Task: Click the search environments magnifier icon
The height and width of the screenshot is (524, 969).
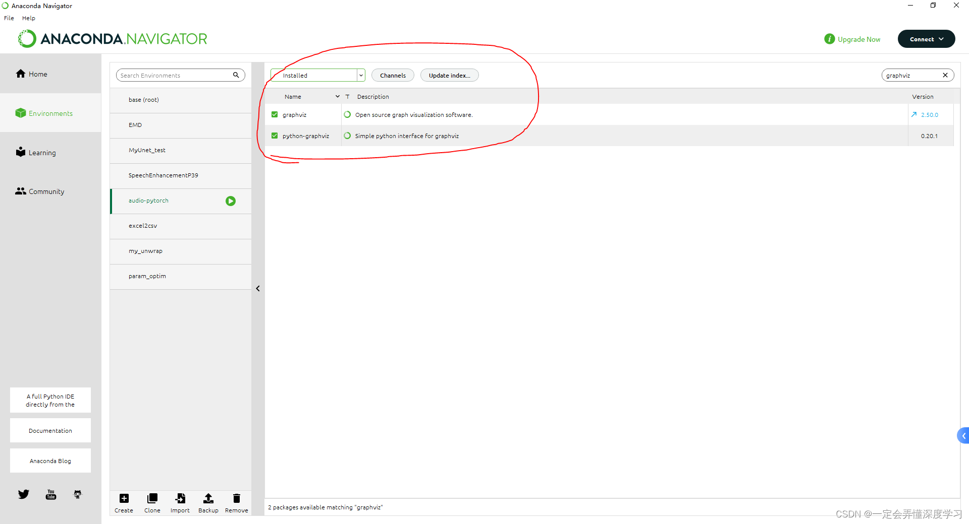Action: [x=236, y=75]
